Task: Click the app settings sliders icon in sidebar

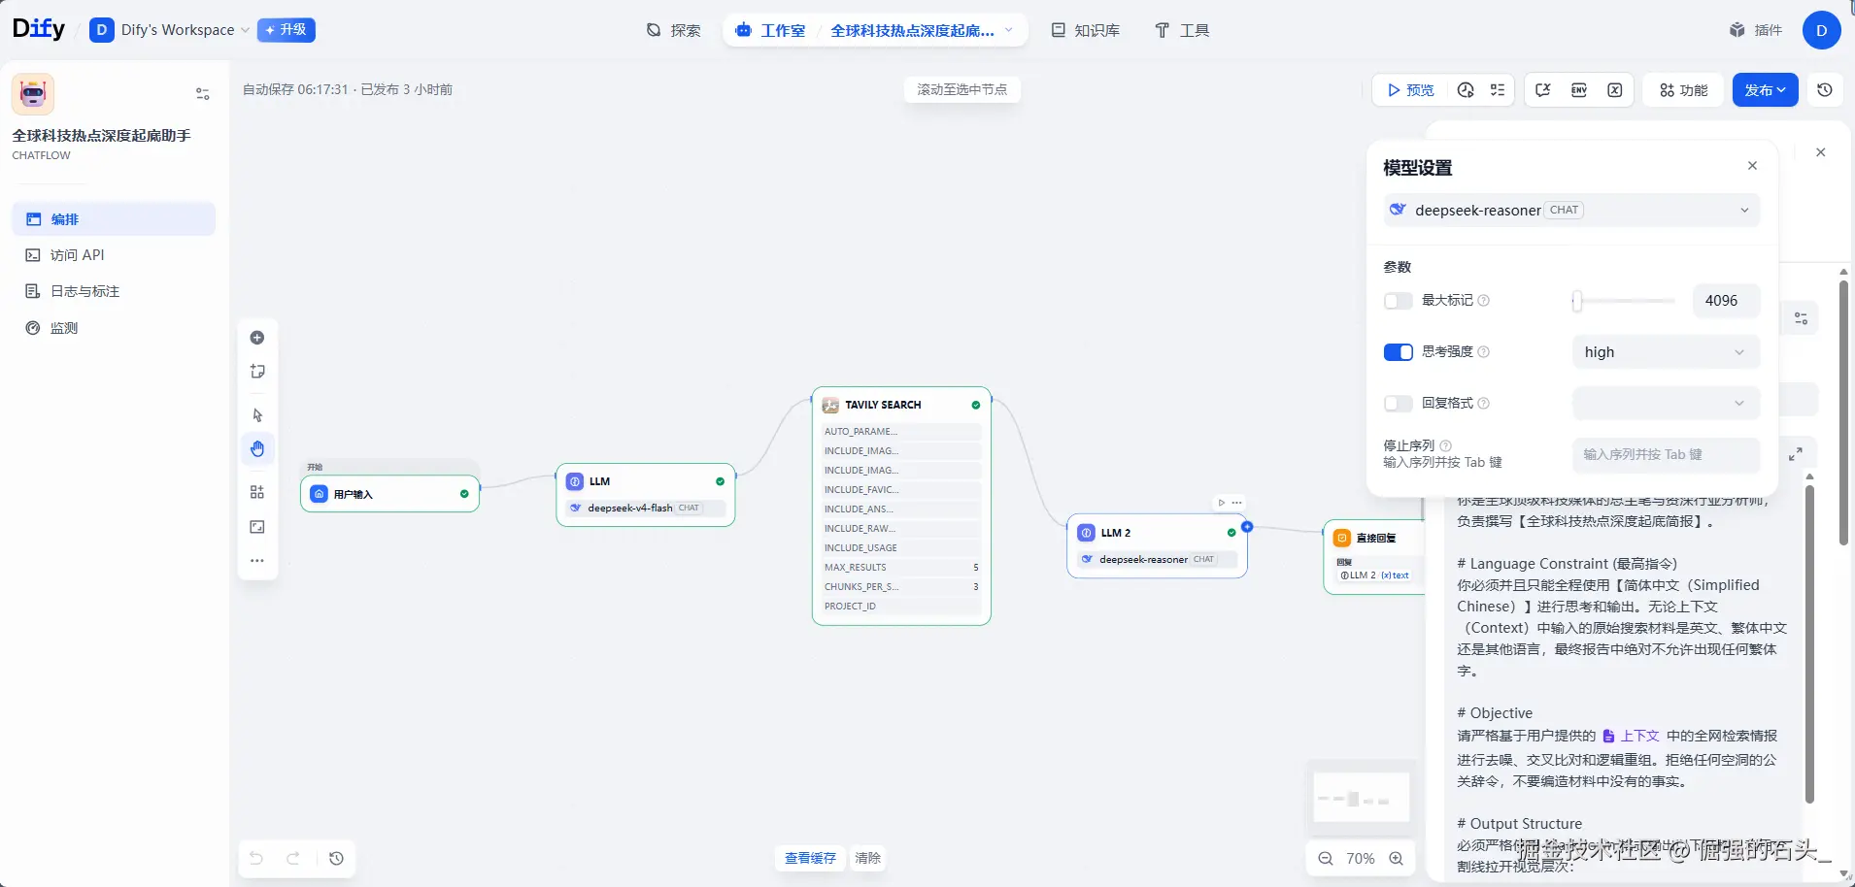Action: click(x=203, y=94)
